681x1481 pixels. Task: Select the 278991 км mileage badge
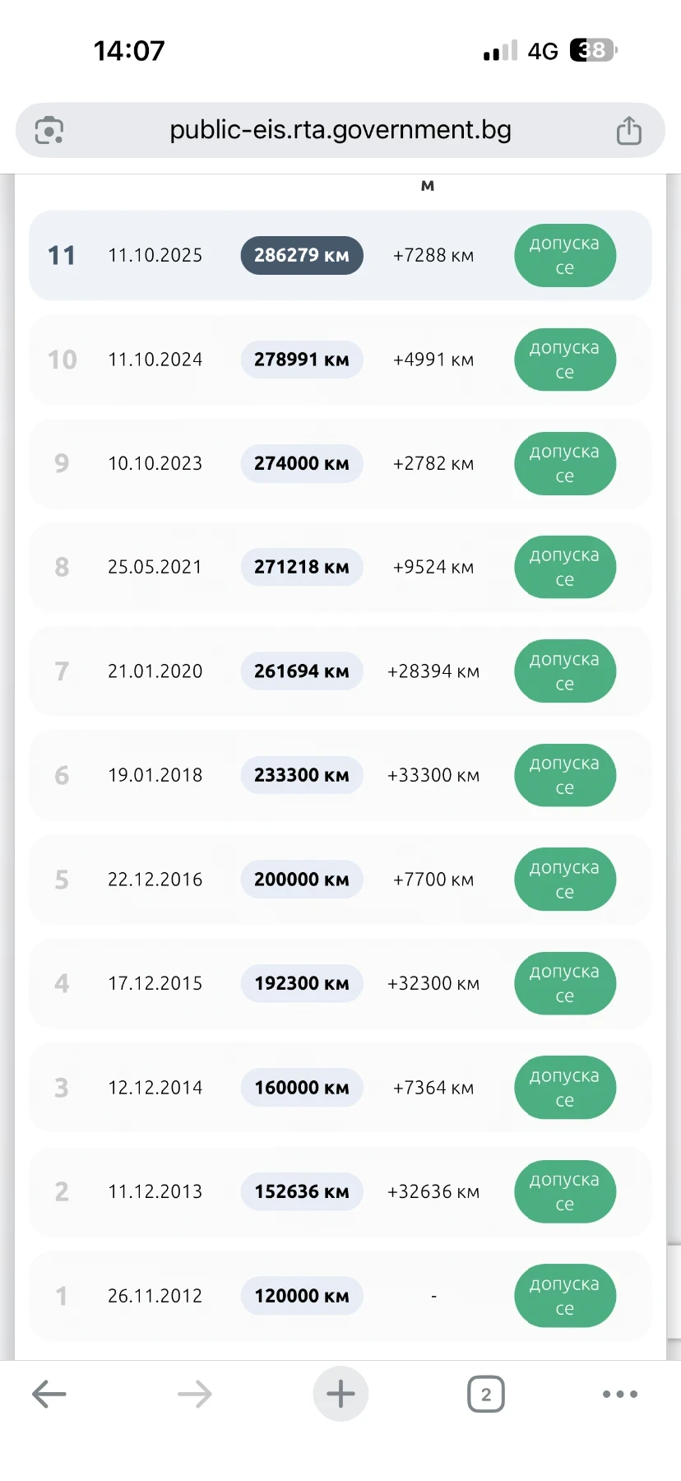click(302, 360)
